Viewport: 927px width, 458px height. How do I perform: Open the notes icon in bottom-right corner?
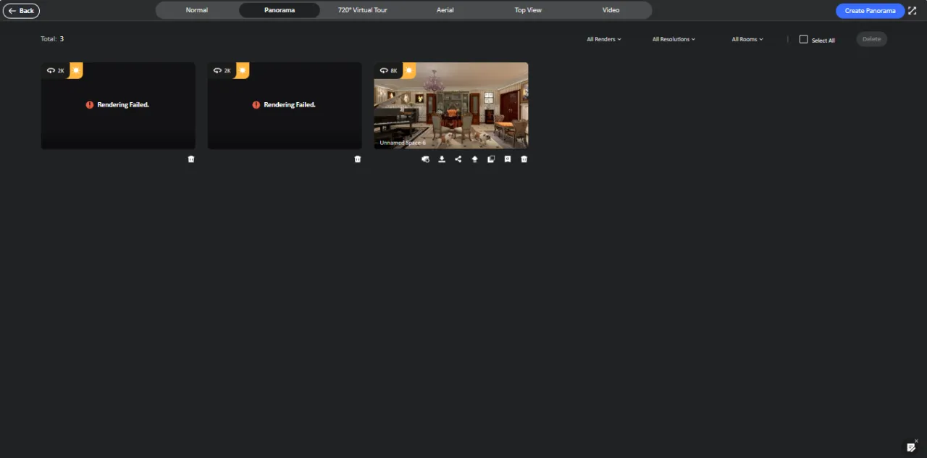pyautogui.click(x=911, y=447)
